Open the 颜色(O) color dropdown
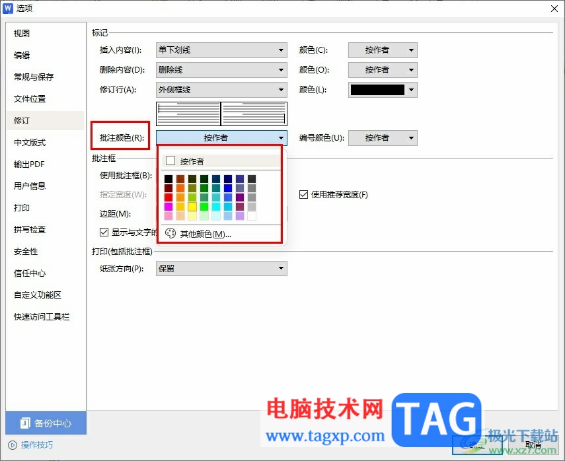 [383, 70]
